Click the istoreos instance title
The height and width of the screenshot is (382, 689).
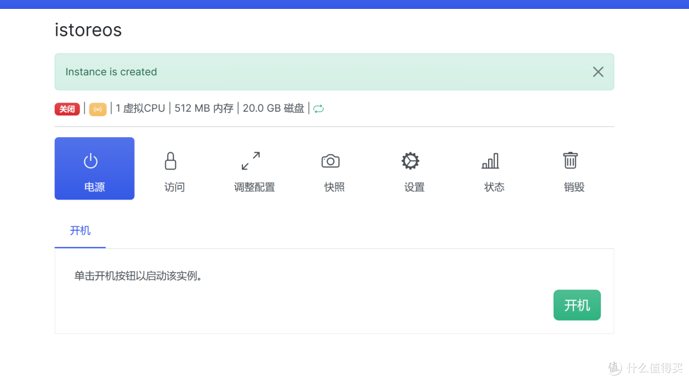(88, 30)
